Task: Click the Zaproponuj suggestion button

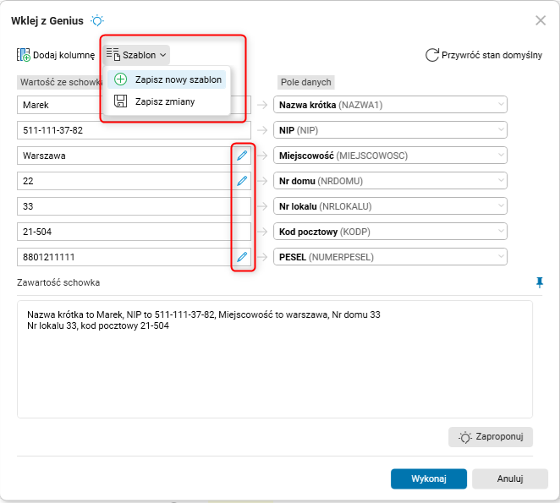Action: [x=491, y=437]
